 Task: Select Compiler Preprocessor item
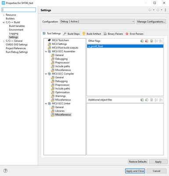[62, 85]
